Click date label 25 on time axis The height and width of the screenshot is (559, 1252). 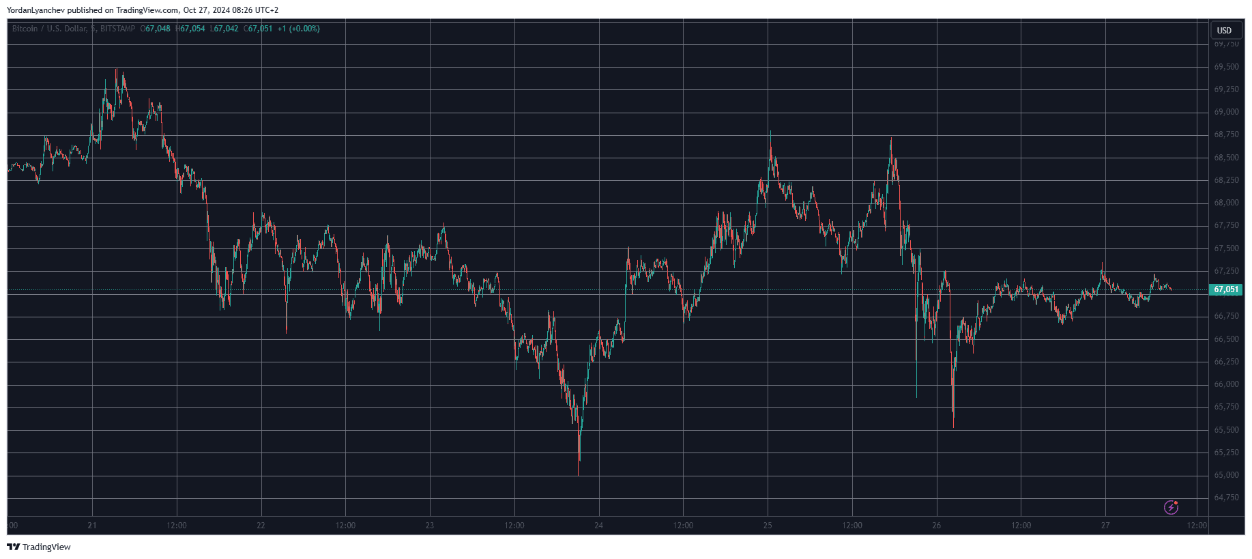(x=768, y=526)
